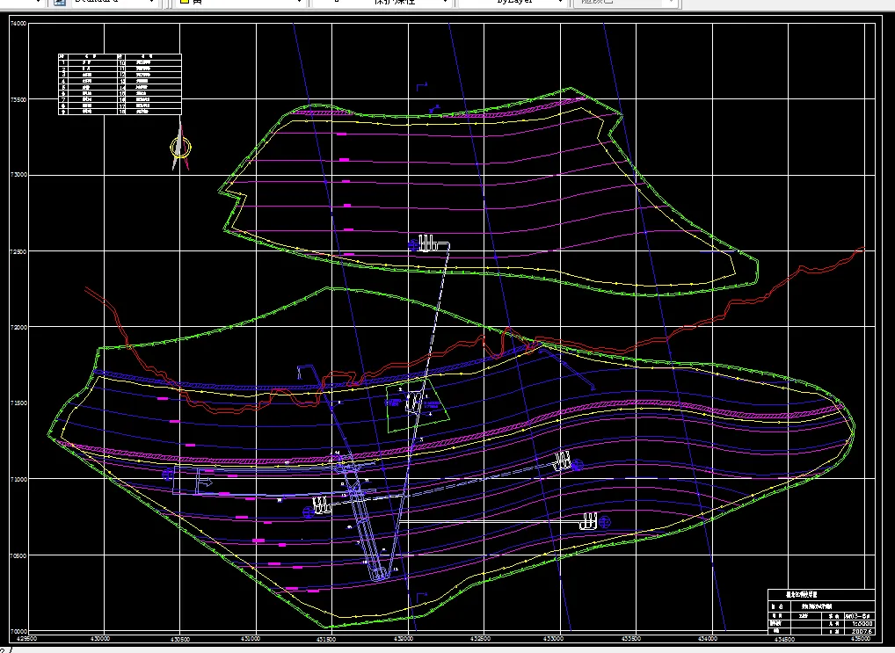Select the '431000' coordinate label

pos(251,639)
